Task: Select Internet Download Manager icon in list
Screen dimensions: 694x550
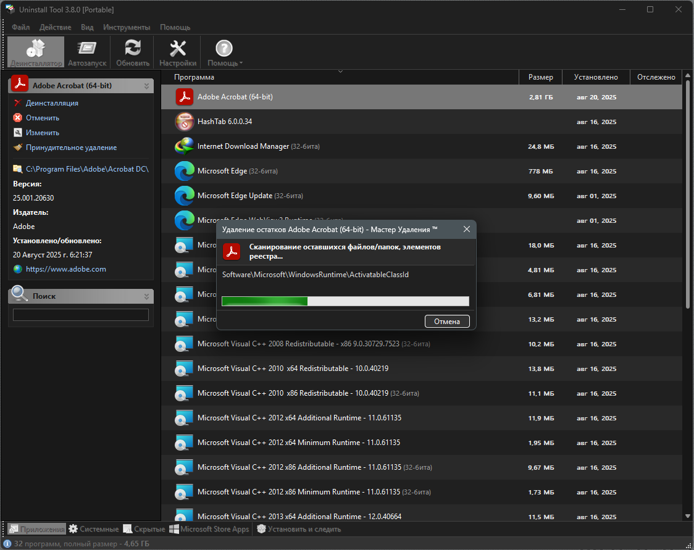Action: [x=185, y=147]
